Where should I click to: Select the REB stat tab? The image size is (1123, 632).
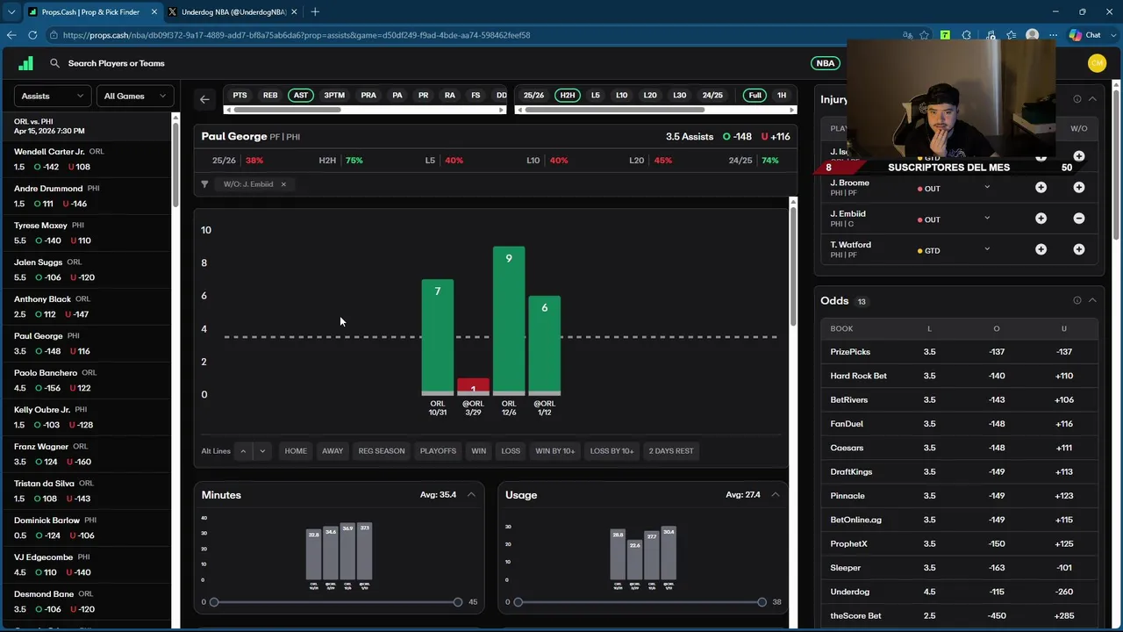[x=270, y=95]
